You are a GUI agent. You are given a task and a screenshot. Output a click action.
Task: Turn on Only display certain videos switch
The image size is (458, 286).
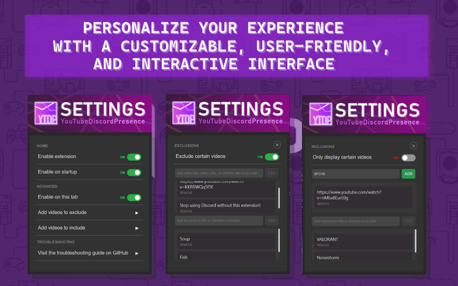[409, 158]
